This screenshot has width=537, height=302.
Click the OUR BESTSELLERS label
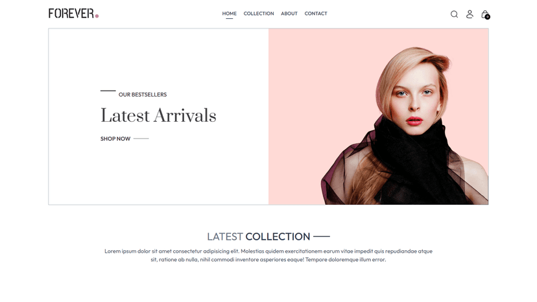pyautogui.click(x=143, y=95)
